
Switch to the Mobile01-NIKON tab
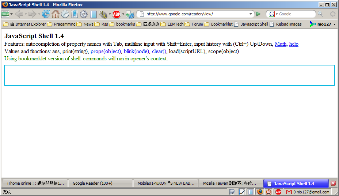pyautogui.click(x=165, y=183)
